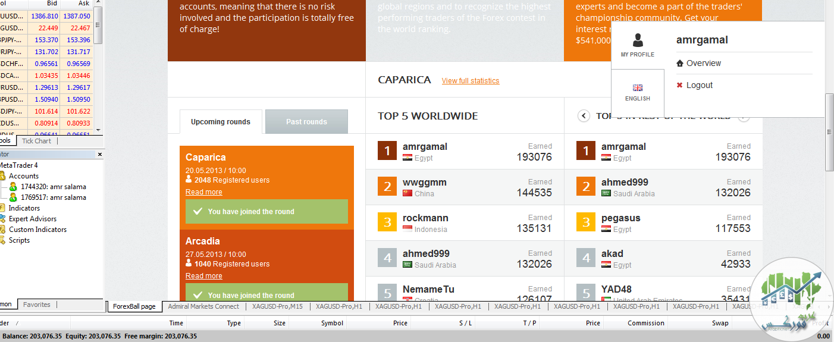The width and height of the screenshot is (834, 342).
Task: Open the Caparica round card title
Action: [x=206, y=158]
